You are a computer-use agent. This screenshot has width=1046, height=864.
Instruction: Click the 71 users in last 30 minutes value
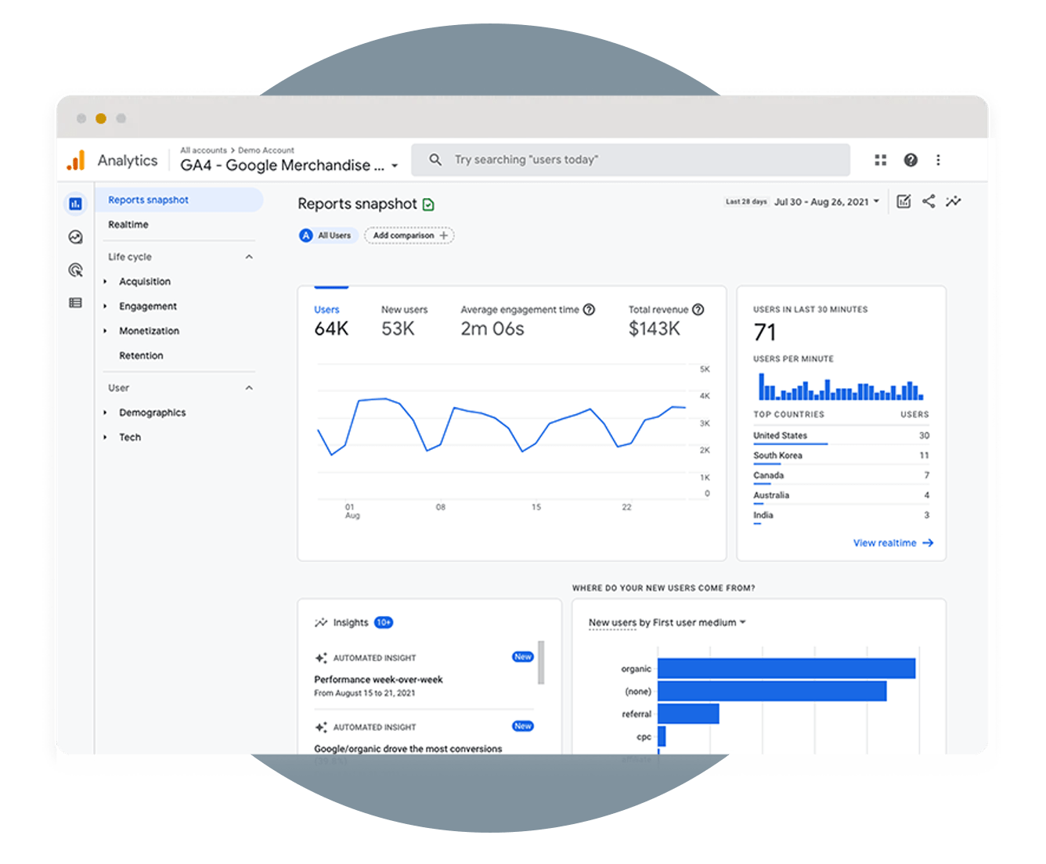[x=765, y=333]
